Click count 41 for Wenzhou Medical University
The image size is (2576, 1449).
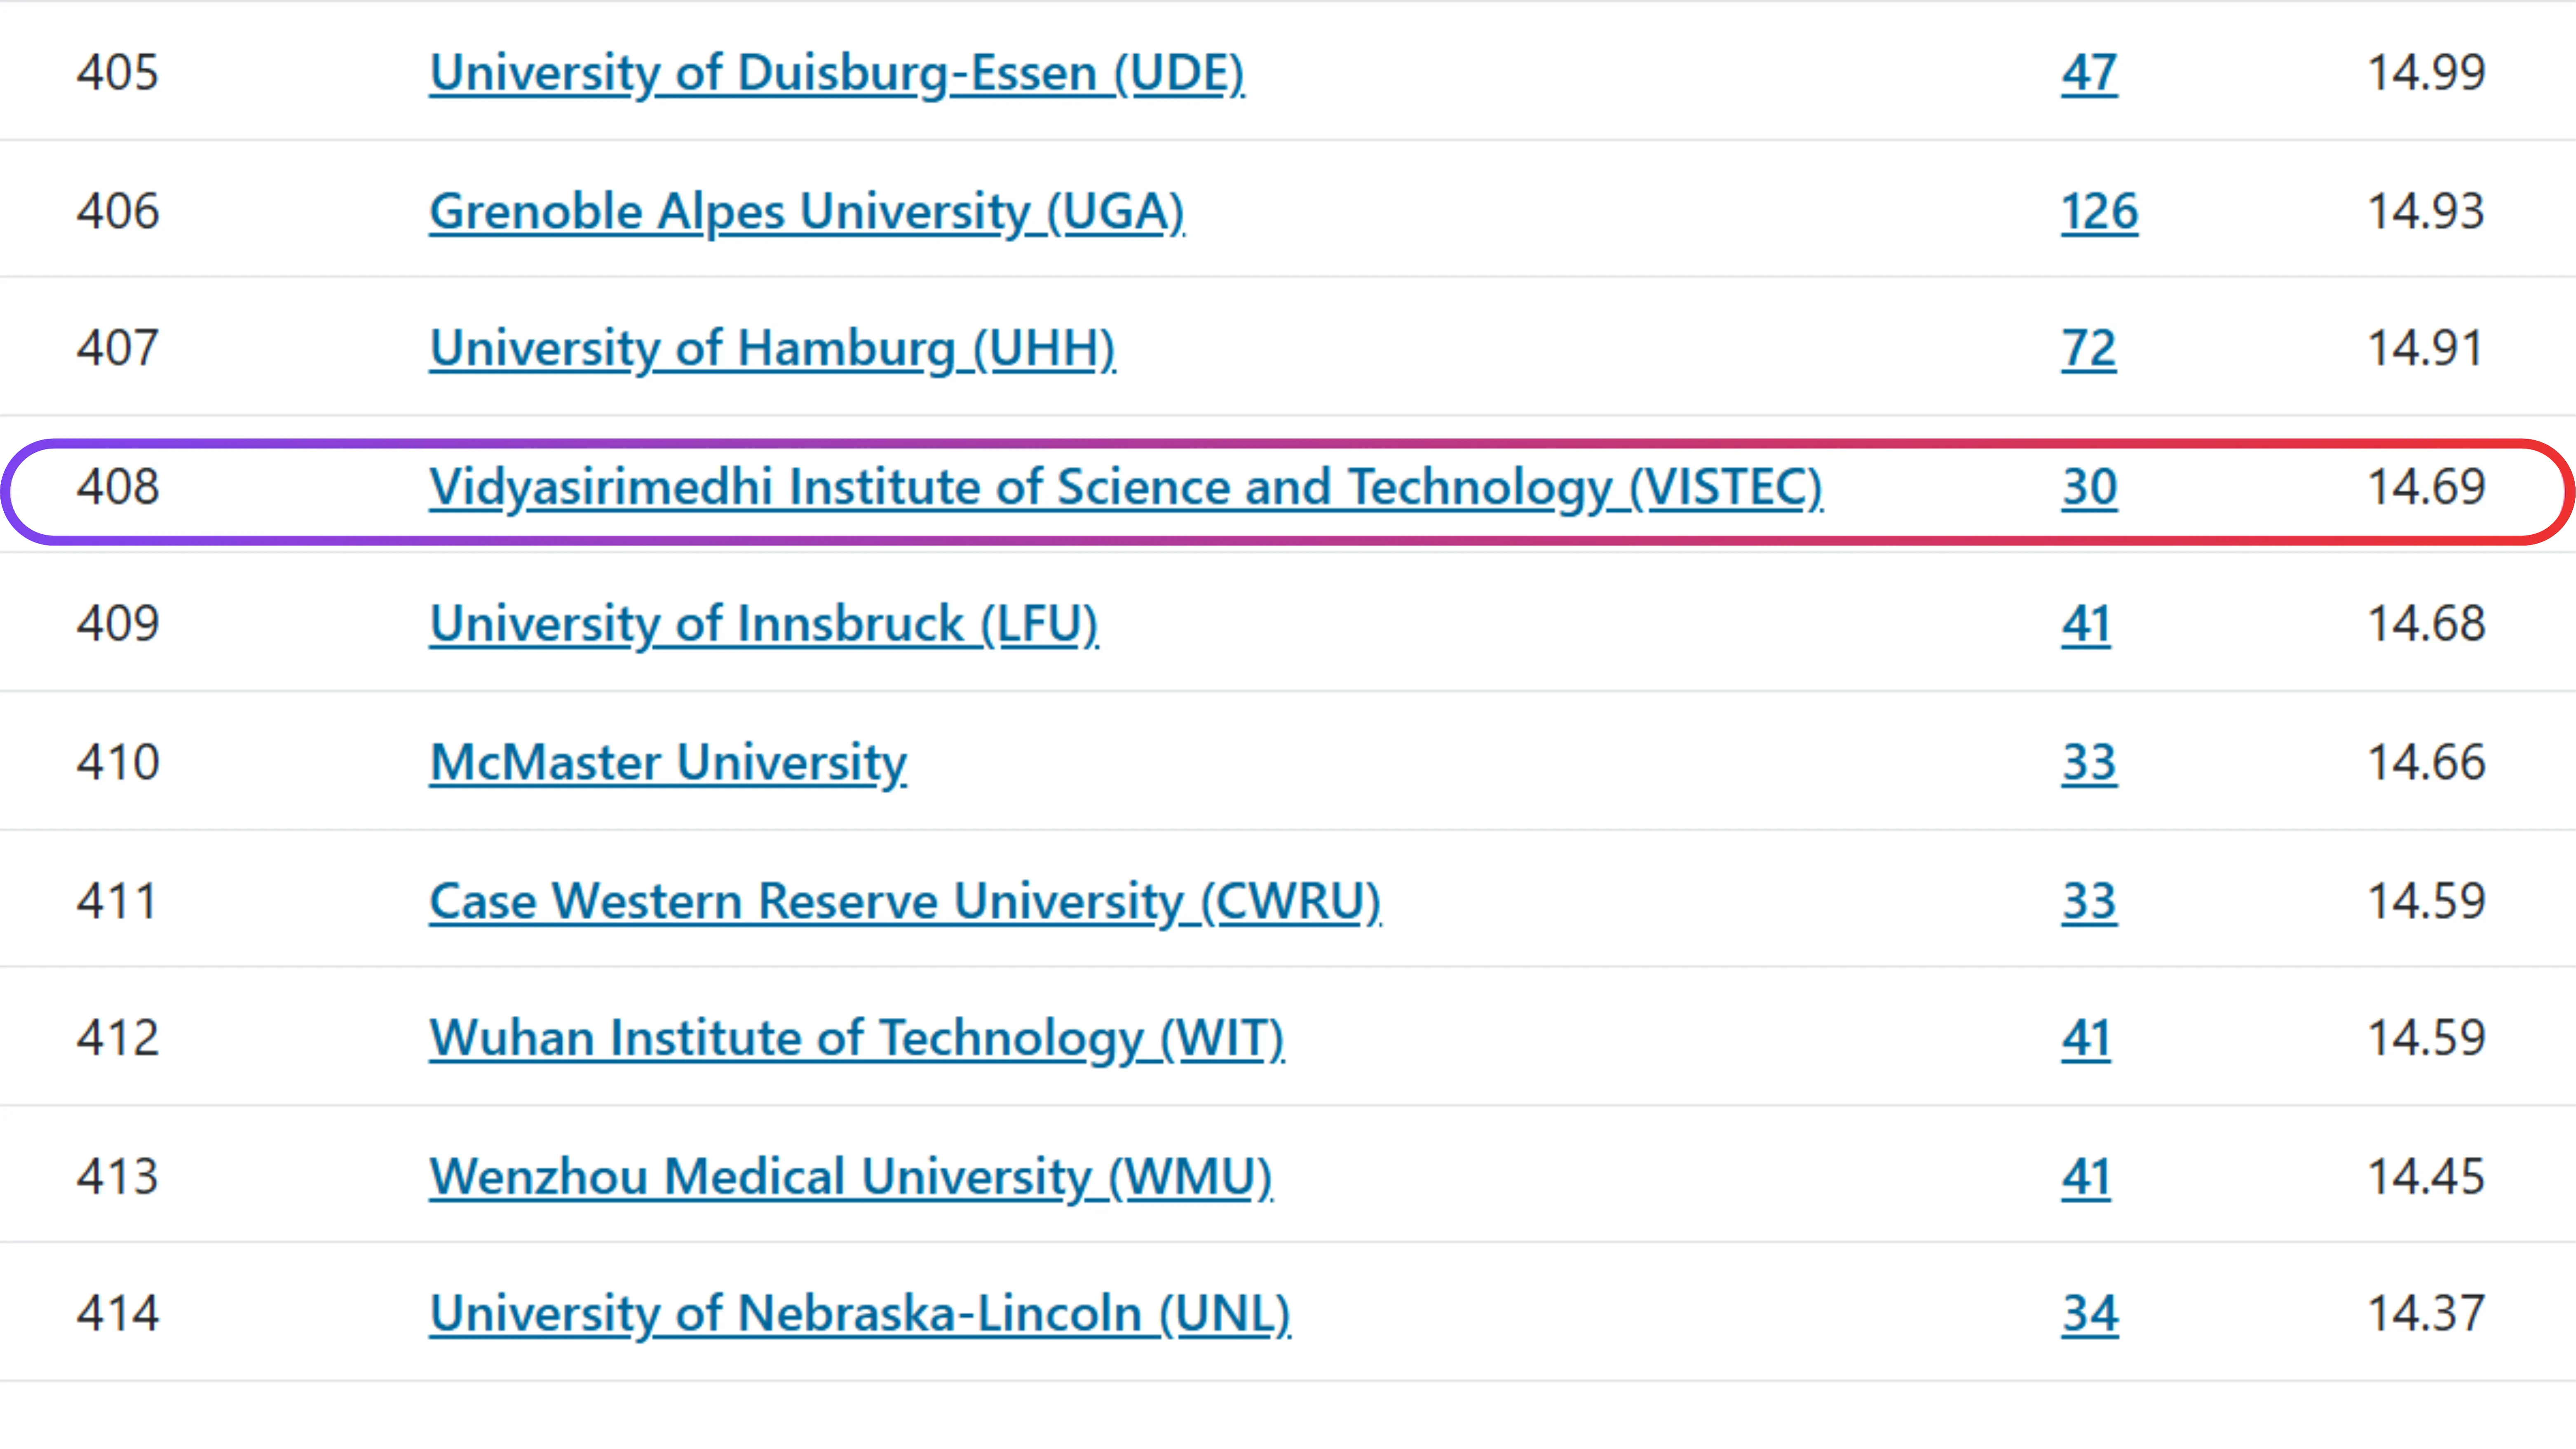[2086, 1177]
